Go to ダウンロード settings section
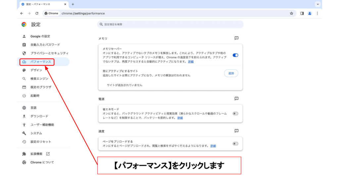The width and height of the screenshot is (339, 191). point(39,116)
